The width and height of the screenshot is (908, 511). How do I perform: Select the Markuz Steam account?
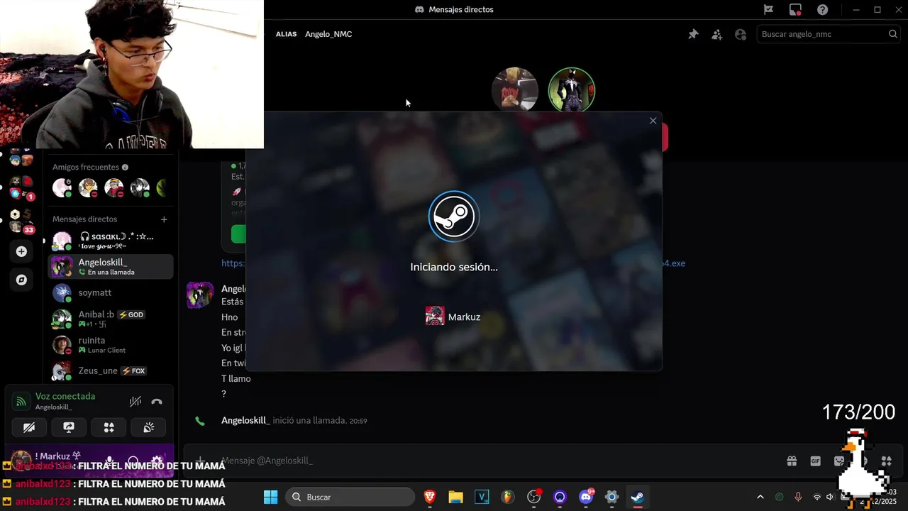click(453, 317)
